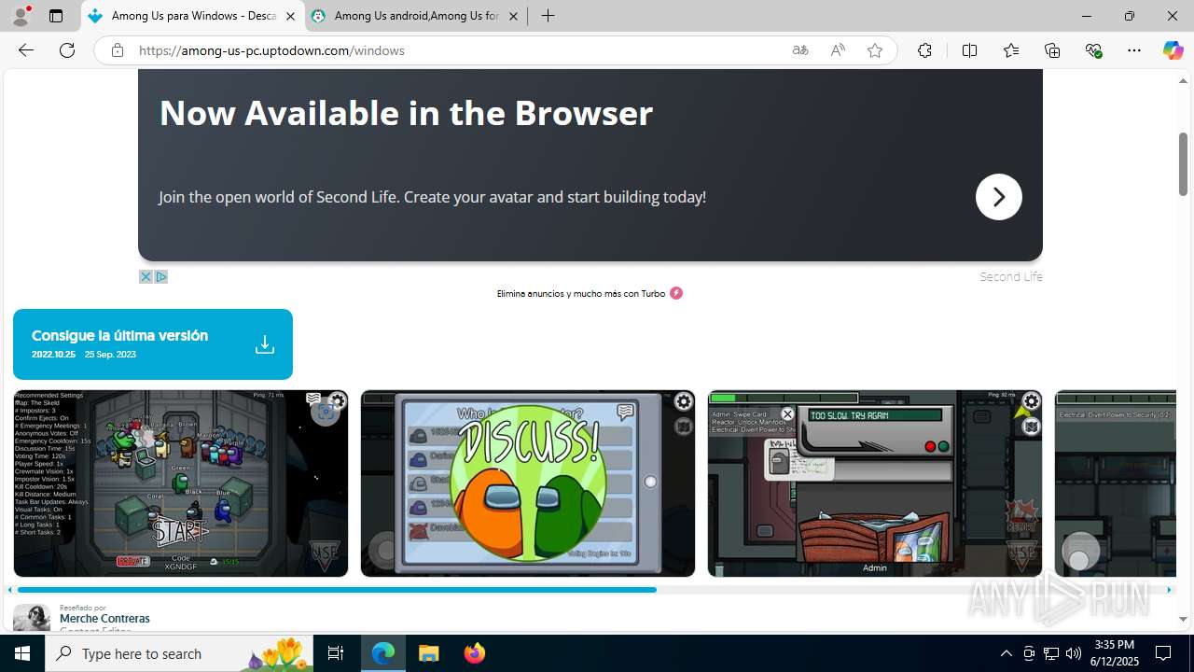Viewport: 1194px width, 672px height.
Task: View site information padlock icon
Action: [117, 50]
